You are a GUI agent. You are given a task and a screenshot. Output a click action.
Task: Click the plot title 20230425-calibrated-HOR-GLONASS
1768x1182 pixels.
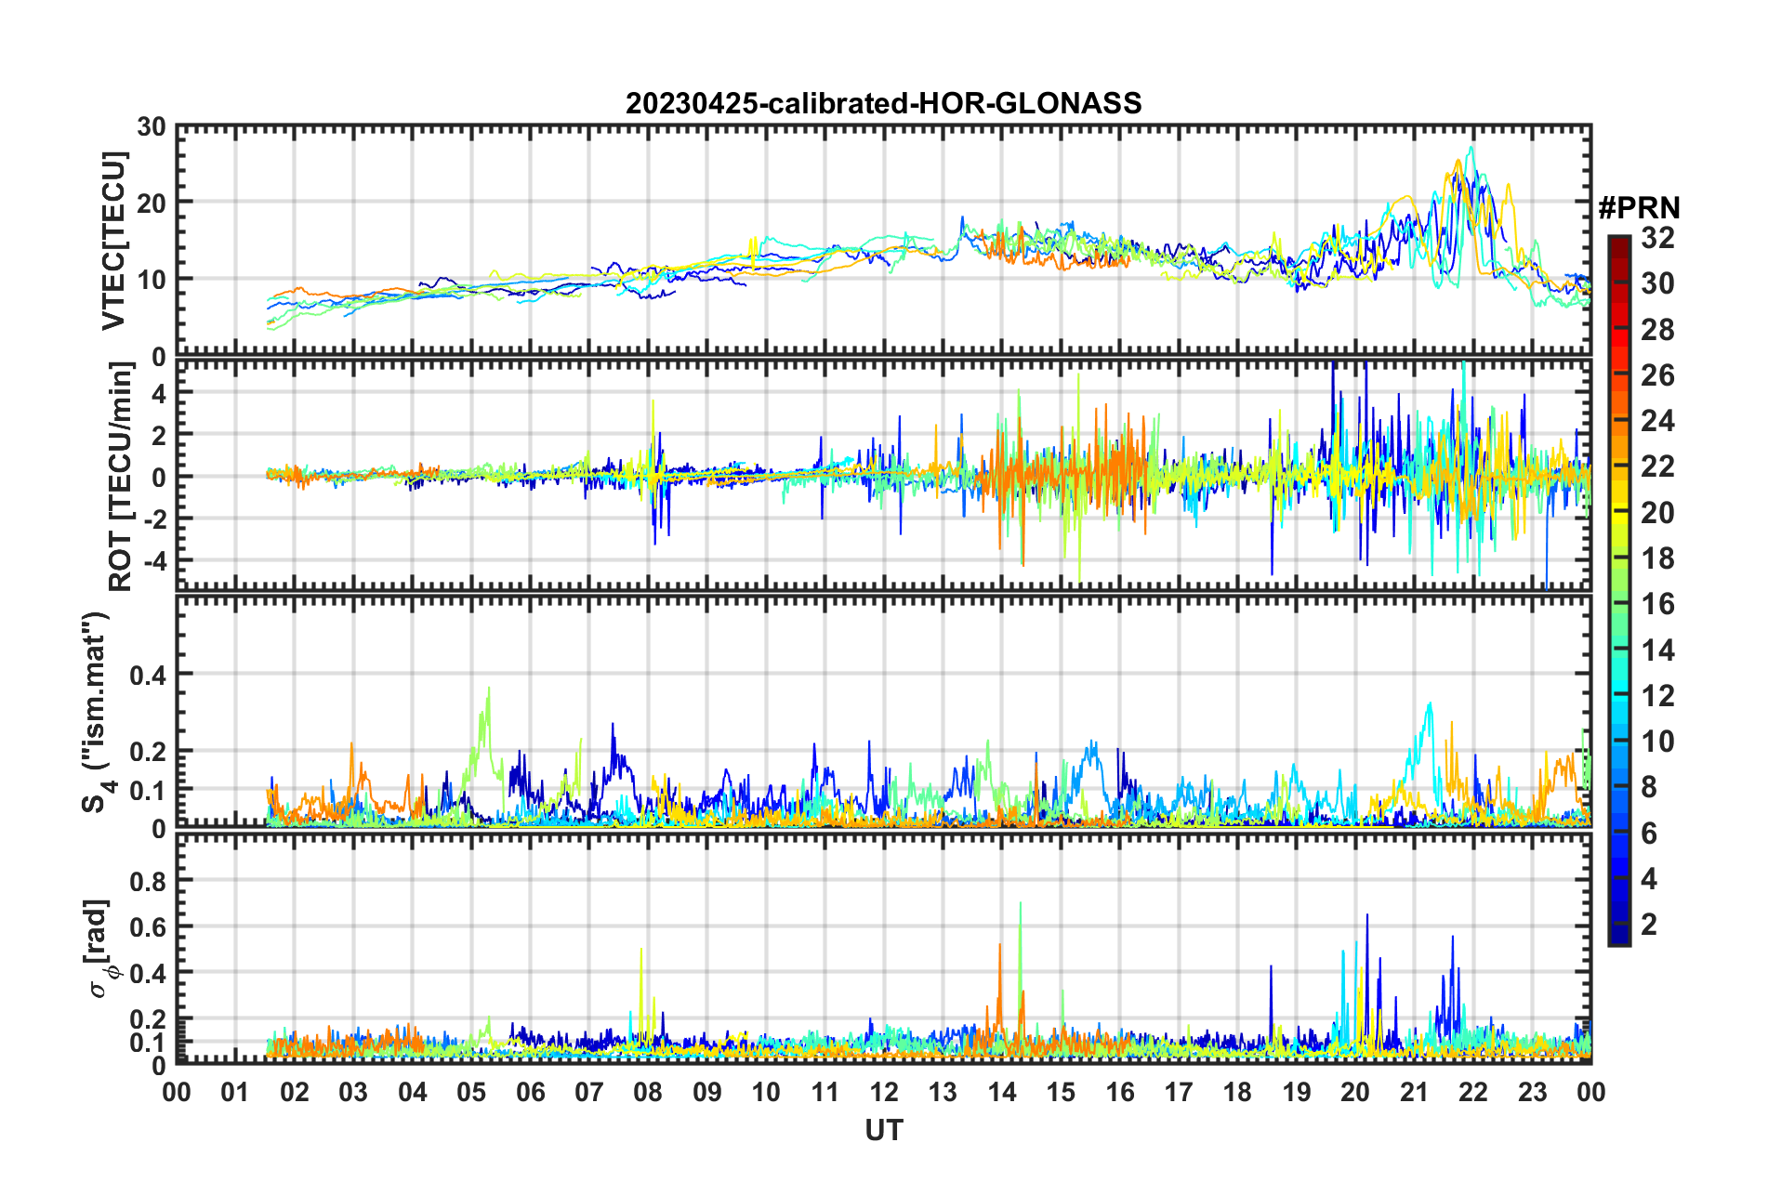[883, 103]
